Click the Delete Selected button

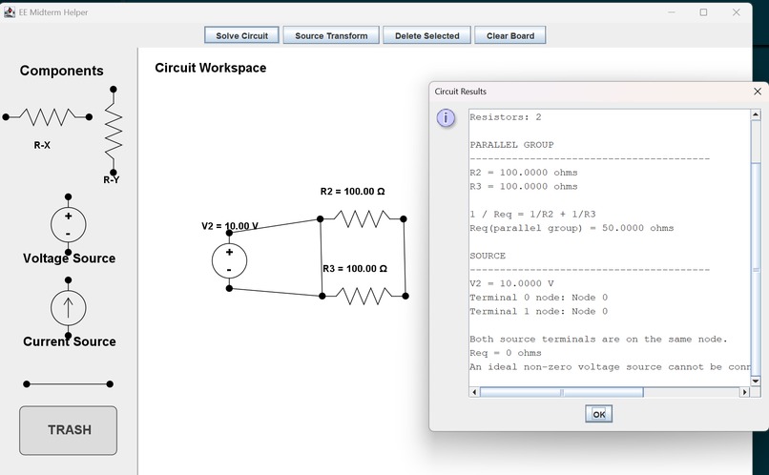(426, 35)
